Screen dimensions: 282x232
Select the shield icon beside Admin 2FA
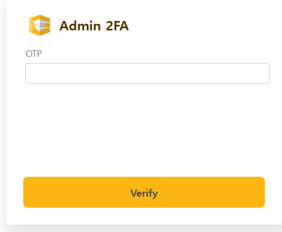(40, 25)
